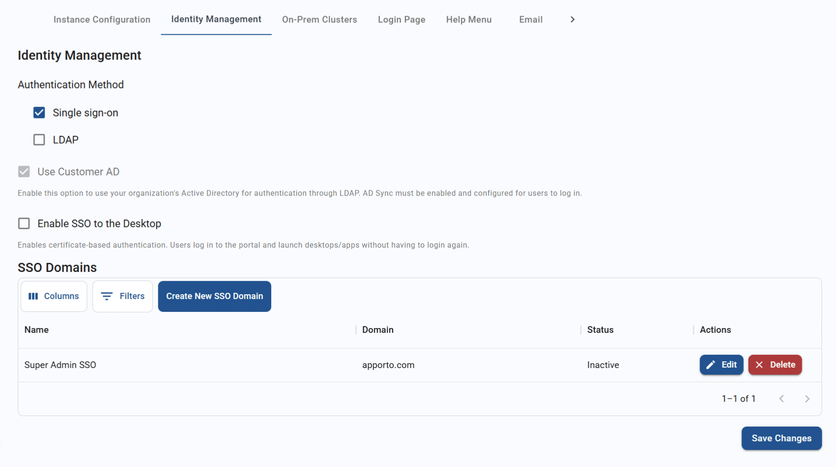Click the checkmark icon in Single sign-on checkbox
The height and width of the screenshot is (467, 836).
39,112
